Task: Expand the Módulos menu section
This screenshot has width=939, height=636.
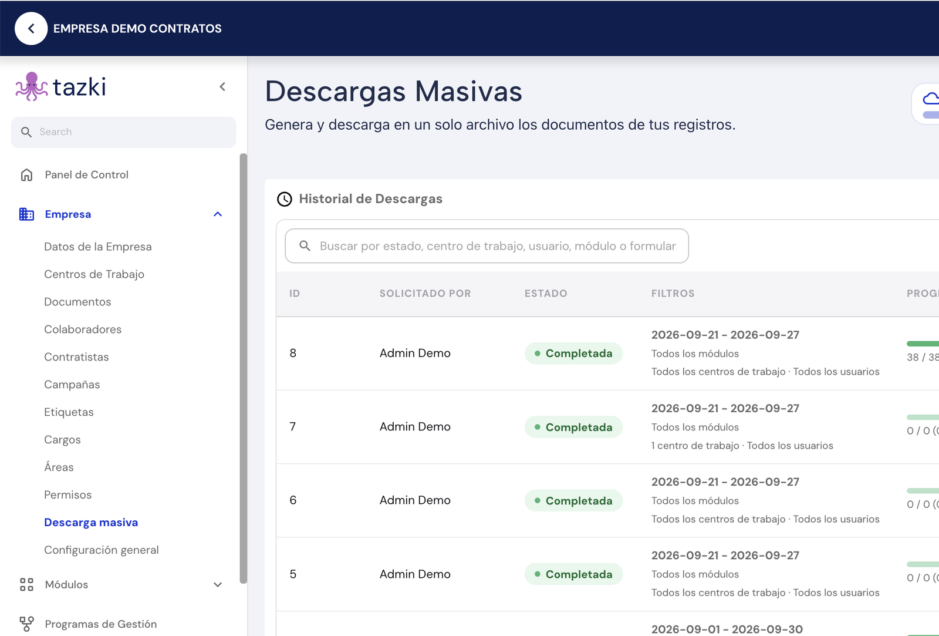Action: pyautogui.click(x=218, y=585)
